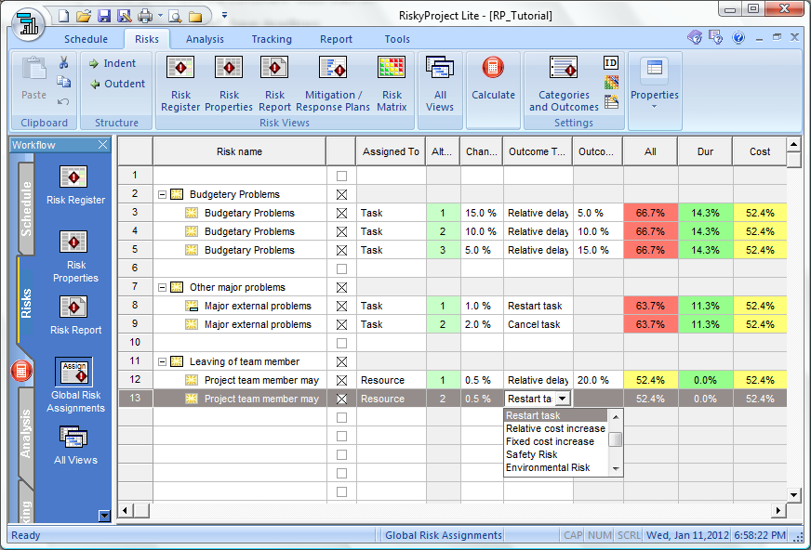Select Global Risk Assignments in Workflow panel

point(75,386)
